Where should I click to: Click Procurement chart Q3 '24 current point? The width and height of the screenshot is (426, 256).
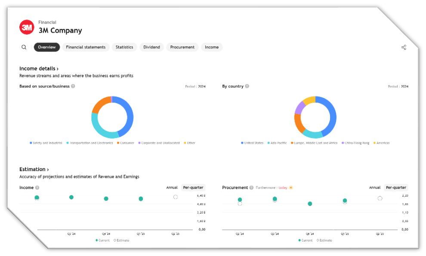[x=275, y=199]
